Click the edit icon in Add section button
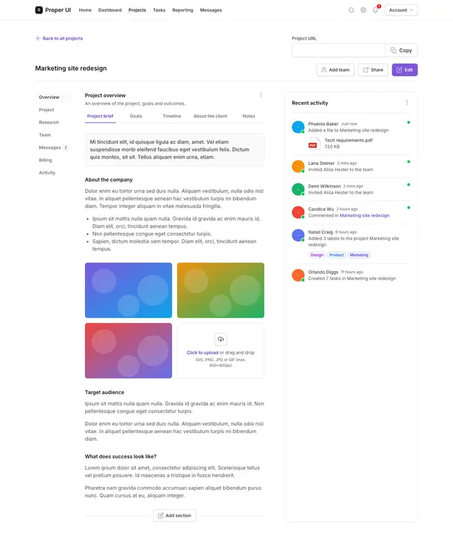 (x=161, y=515)
